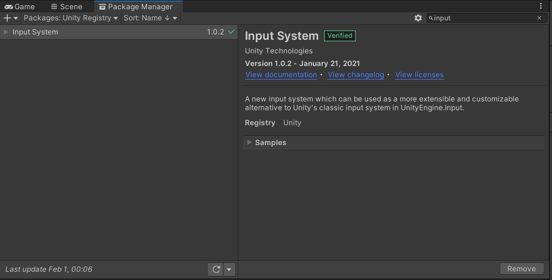The height and width of the screenshot is (280, 552).
Task: Click the Version 1.0.2 - January 21, 2021 text
Action: coord(302,64)
